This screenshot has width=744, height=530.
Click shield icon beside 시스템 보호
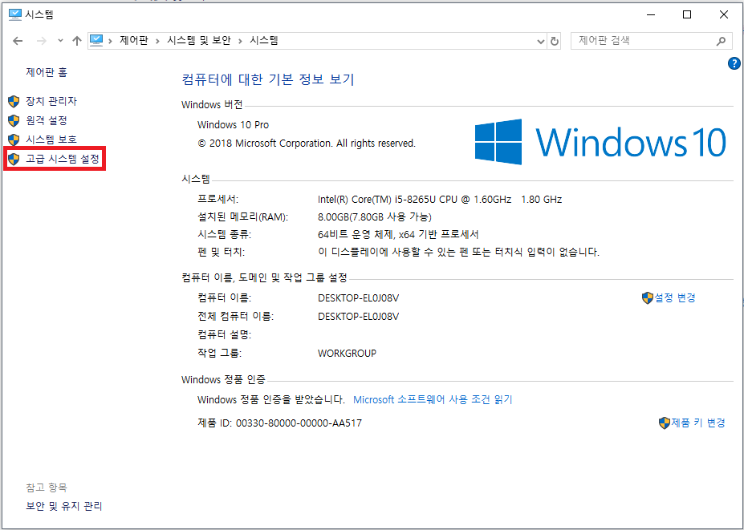click(x=14, y=140)
